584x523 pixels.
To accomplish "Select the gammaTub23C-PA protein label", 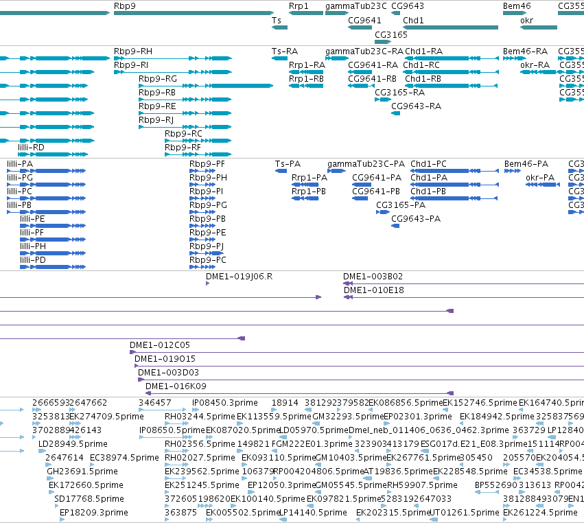I will [x=366, y=164].
